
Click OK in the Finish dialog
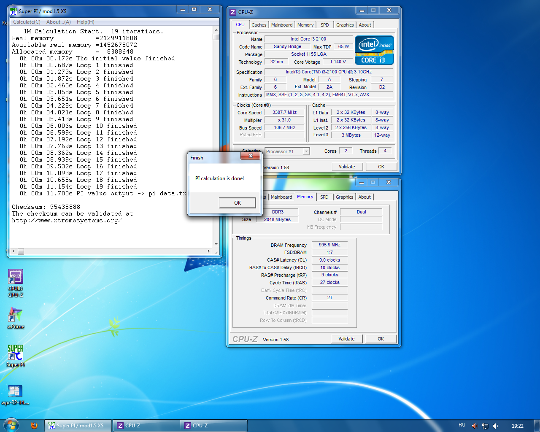238,203
